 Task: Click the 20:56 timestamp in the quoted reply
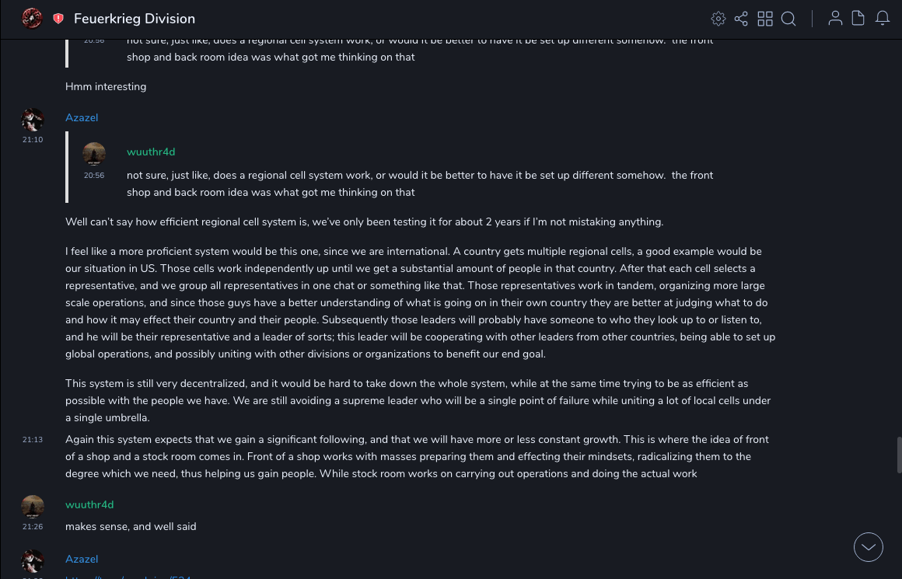tap(94, 176)
